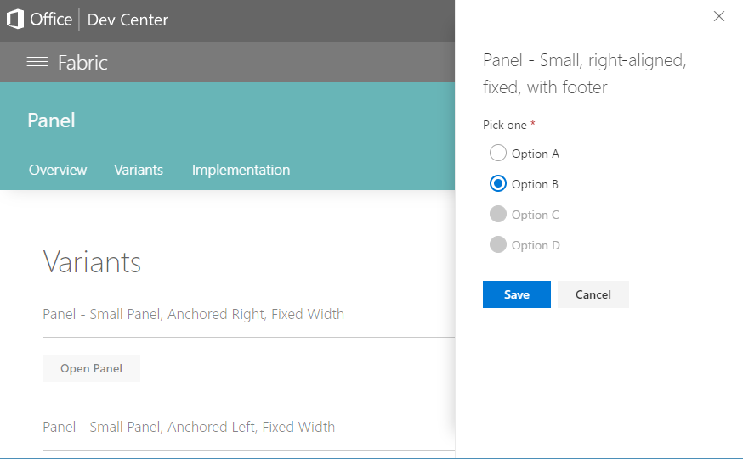Click the Office logo icon

[x=15, y=20]
